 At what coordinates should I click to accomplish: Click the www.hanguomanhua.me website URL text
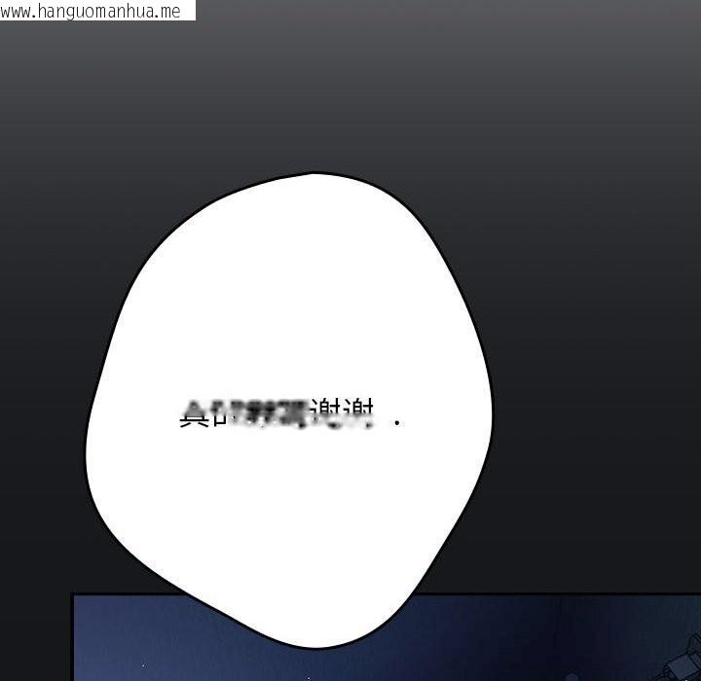click(x=91, y=11)
